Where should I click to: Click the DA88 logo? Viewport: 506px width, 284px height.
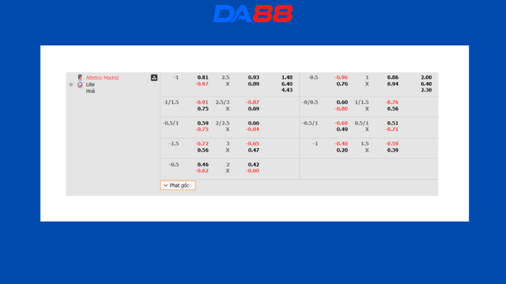click(x=252, y=13)
